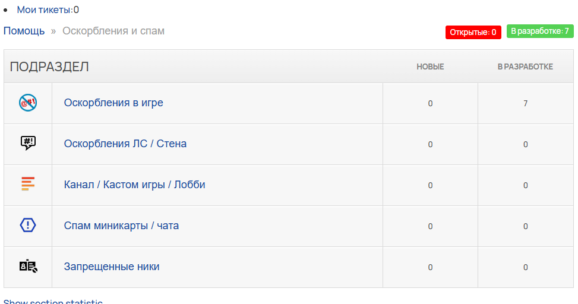Click the green В разработке: 7 badge
Image resolution: width=578 pixels, height=304 pixels.
[540, 31]
